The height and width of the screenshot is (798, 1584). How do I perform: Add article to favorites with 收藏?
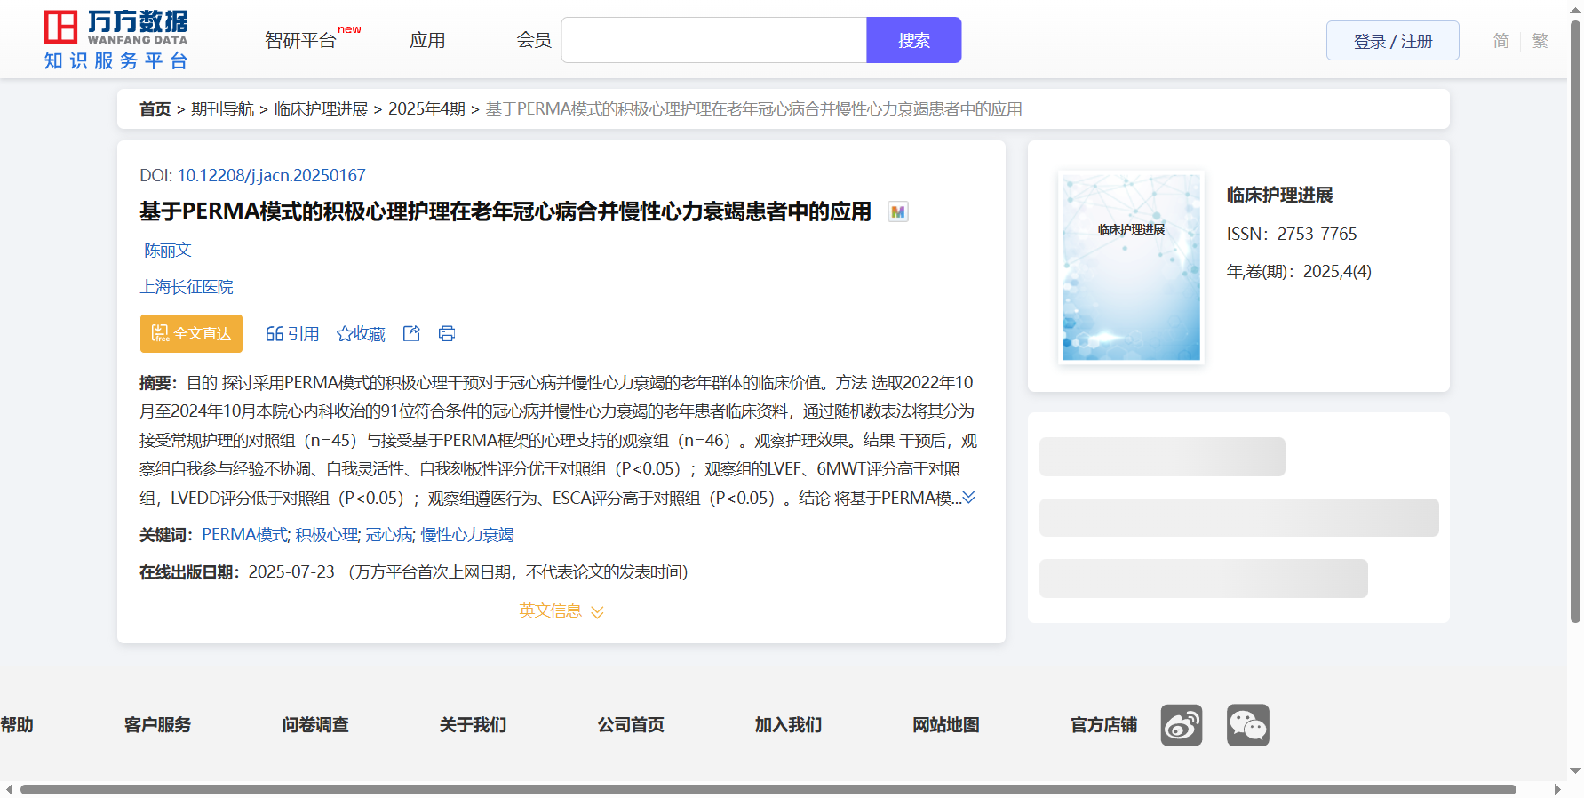(361, 333)
